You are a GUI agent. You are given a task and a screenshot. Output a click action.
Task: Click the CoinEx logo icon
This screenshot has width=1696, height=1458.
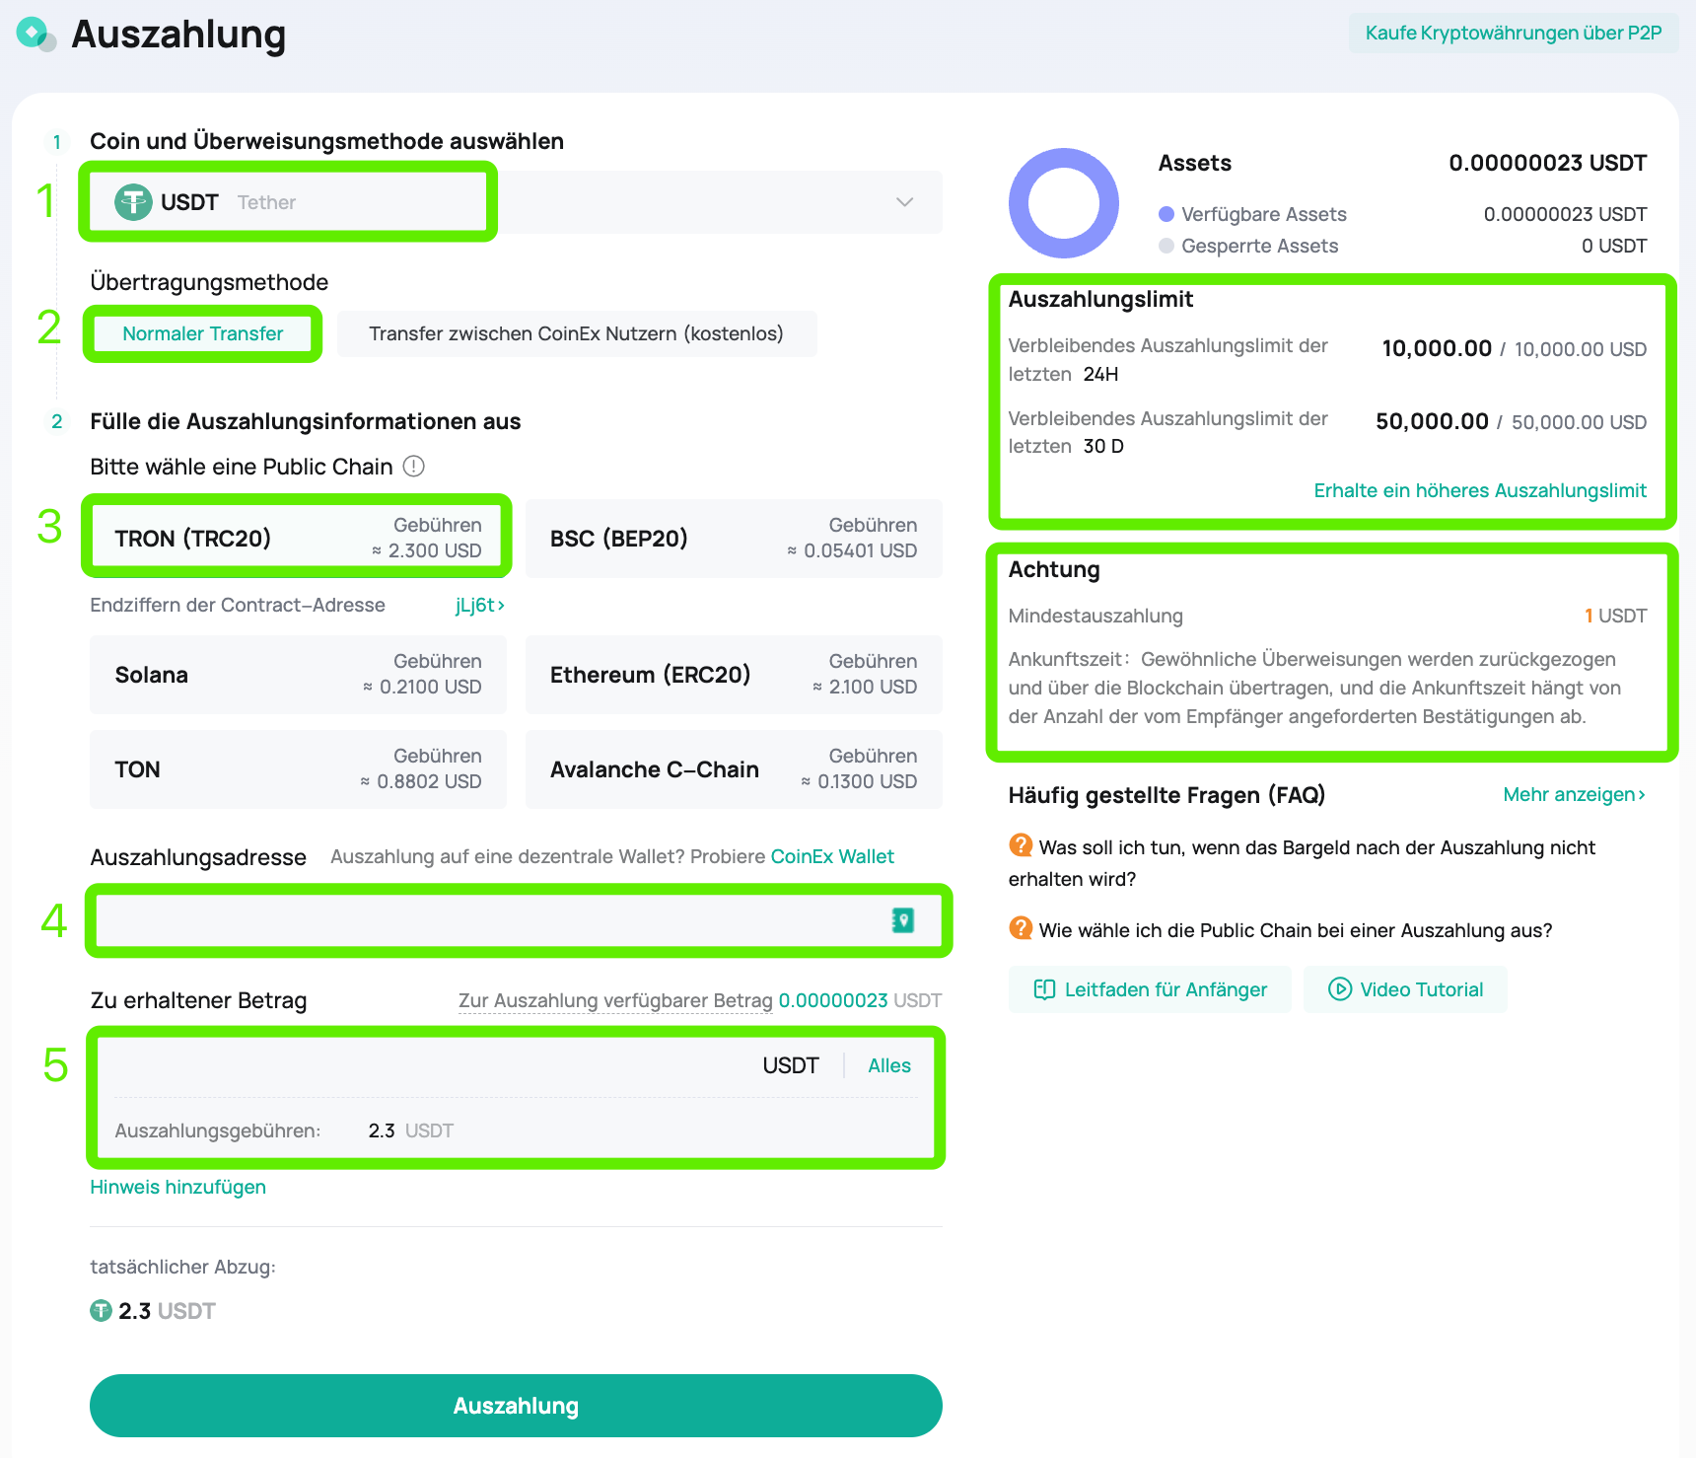click(x=35, y=35)
